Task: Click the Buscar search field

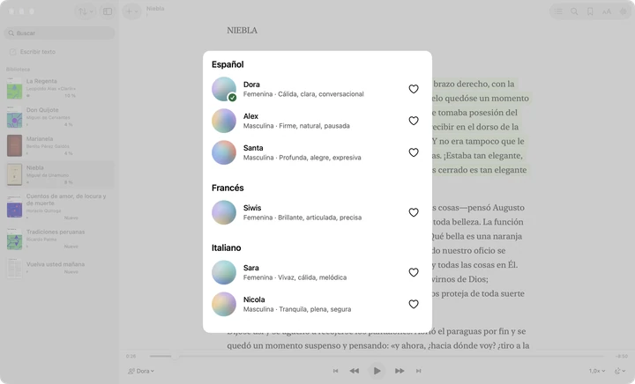Action: tap(60, 33)
